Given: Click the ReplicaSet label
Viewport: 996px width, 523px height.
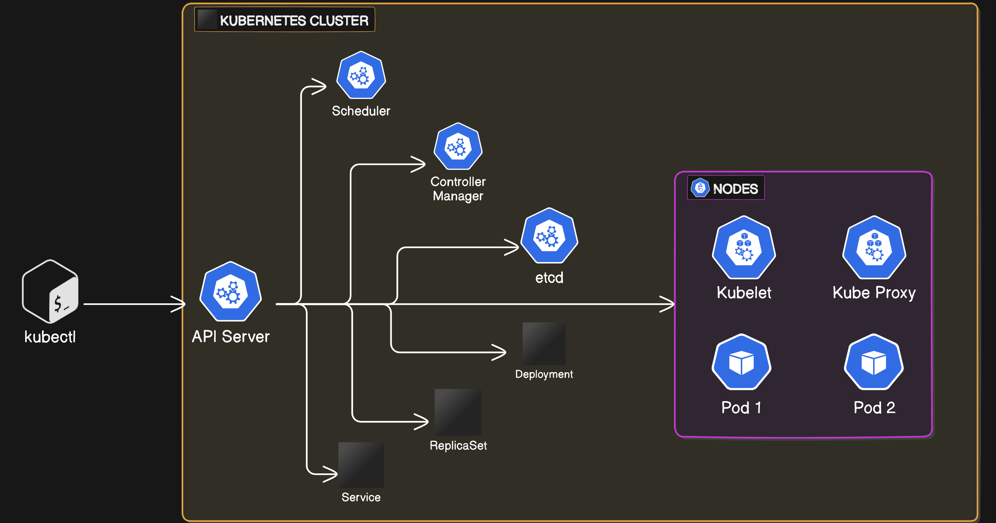Looking at the screenshot, I should tap(458, 446).
